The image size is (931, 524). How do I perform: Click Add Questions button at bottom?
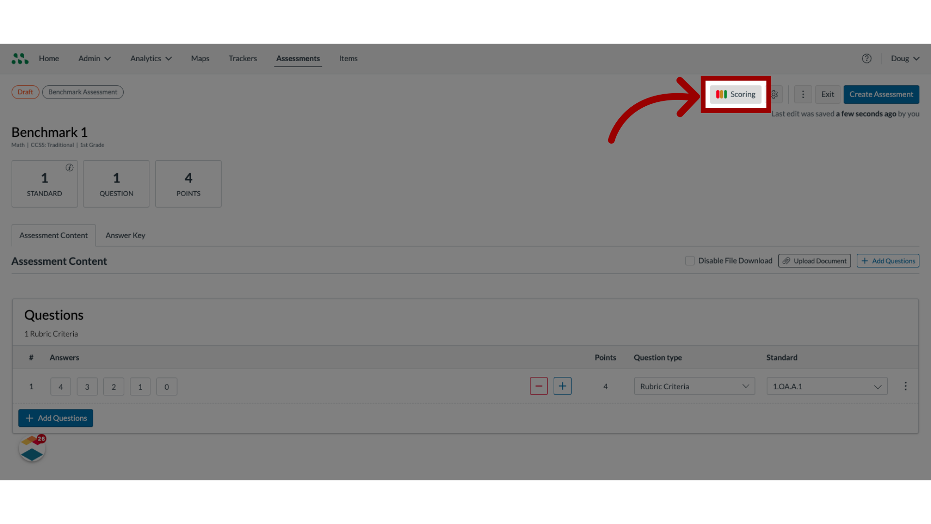[x=56, y=417]
